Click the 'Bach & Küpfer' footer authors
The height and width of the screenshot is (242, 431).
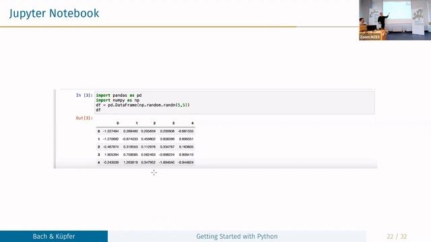click(54, 236)
